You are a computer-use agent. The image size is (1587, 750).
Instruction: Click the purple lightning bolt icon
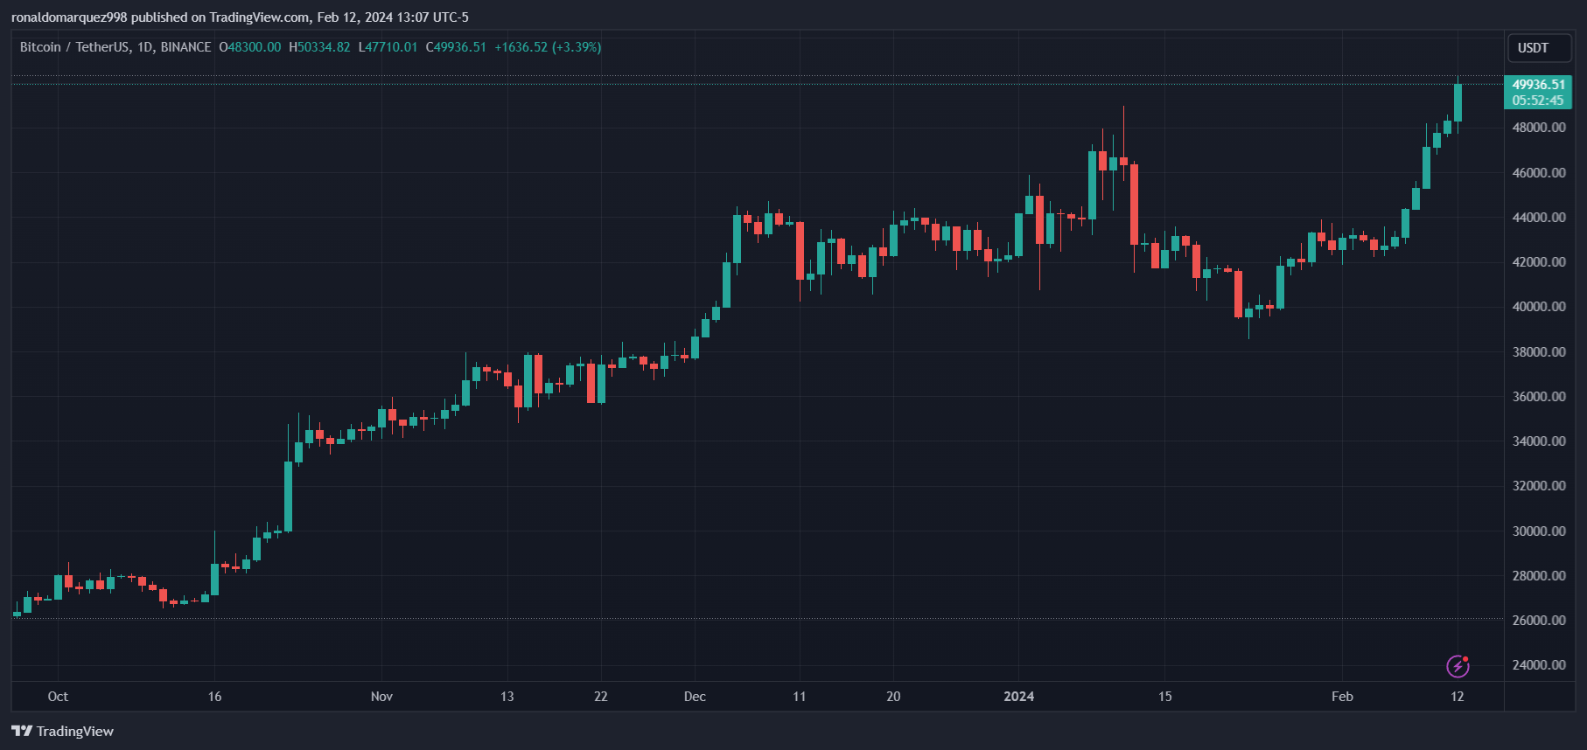tap(1457, 666)
